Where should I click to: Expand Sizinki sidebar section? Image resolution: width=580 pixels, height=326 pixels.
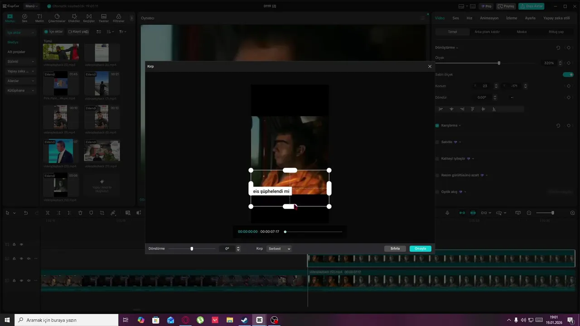pos(21,62)
